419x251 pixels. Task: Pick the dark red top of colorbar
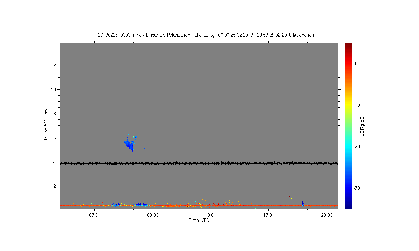tap(349, 45)
